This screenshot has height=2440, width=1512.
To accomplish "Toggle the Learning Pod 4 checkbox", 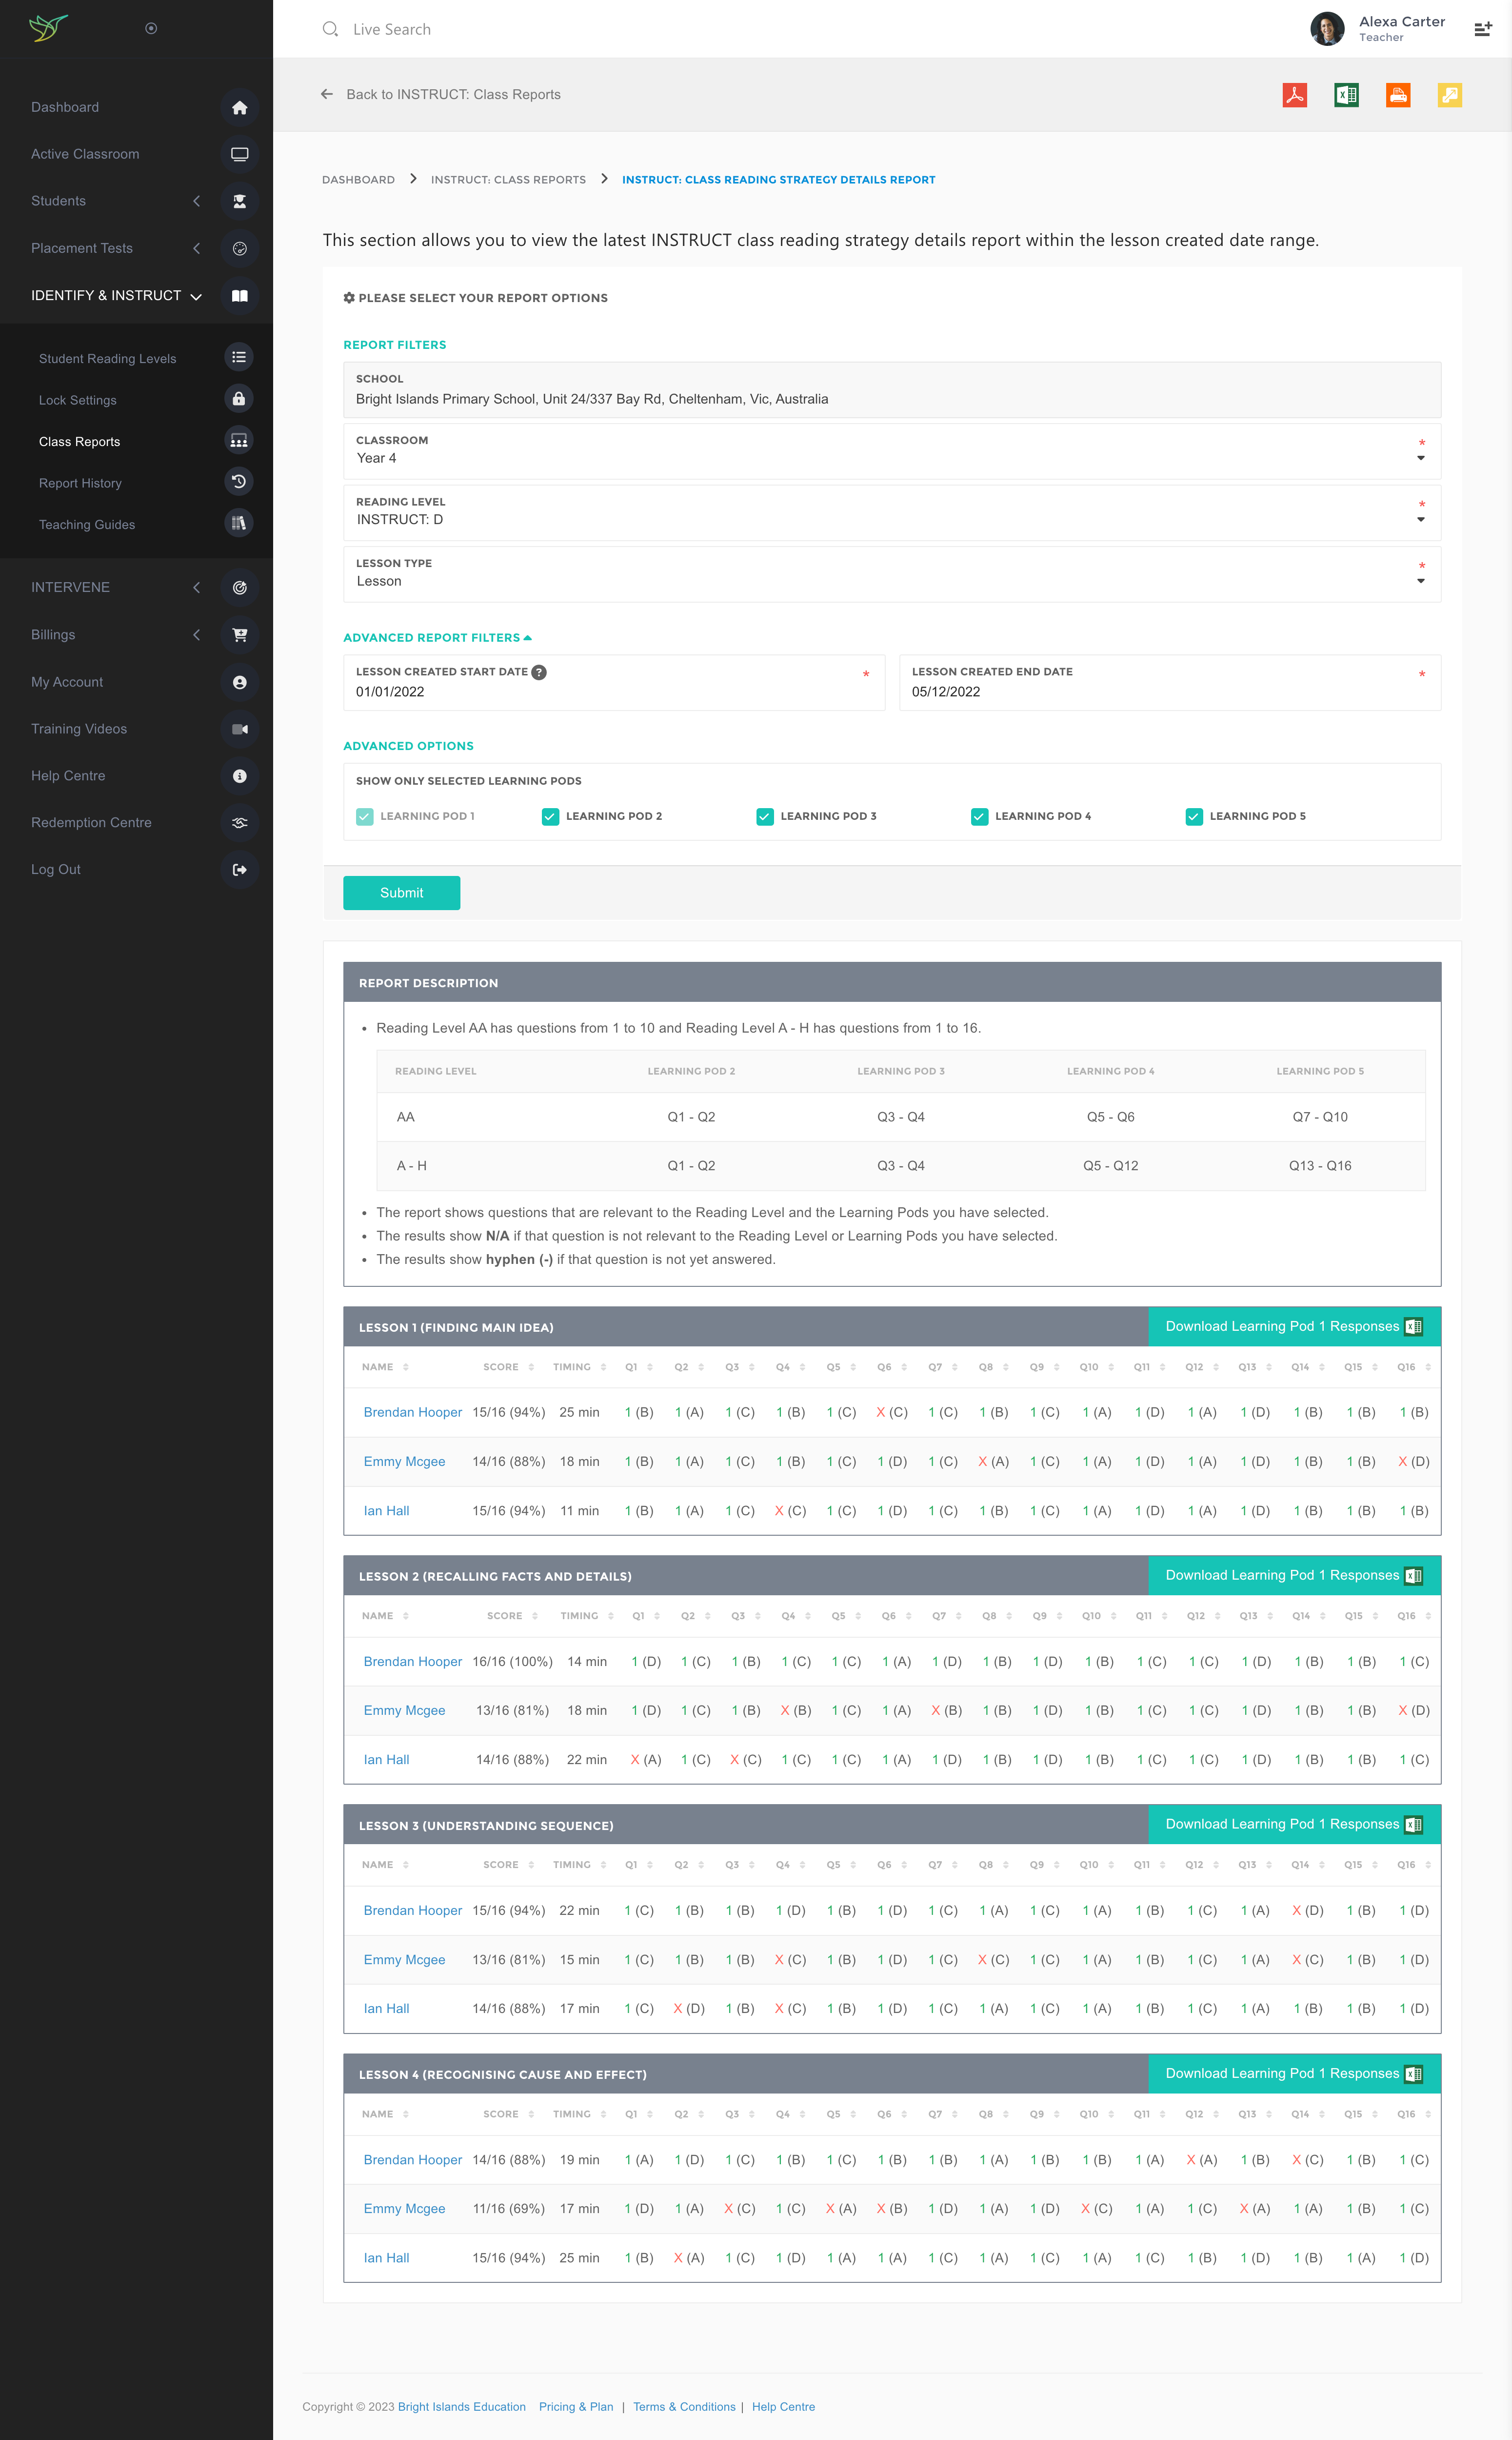I will click(979, 816).
